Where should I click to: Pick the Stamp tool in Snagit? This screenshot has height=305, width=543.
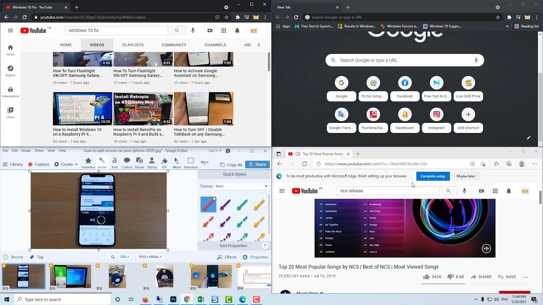point(152,163)
